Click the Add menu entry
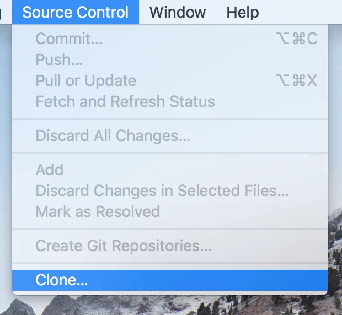 point(50,170)
